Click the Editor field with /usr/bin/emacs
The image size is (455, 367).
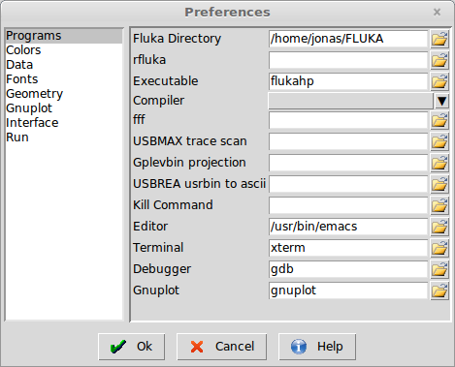coord(348,227)
